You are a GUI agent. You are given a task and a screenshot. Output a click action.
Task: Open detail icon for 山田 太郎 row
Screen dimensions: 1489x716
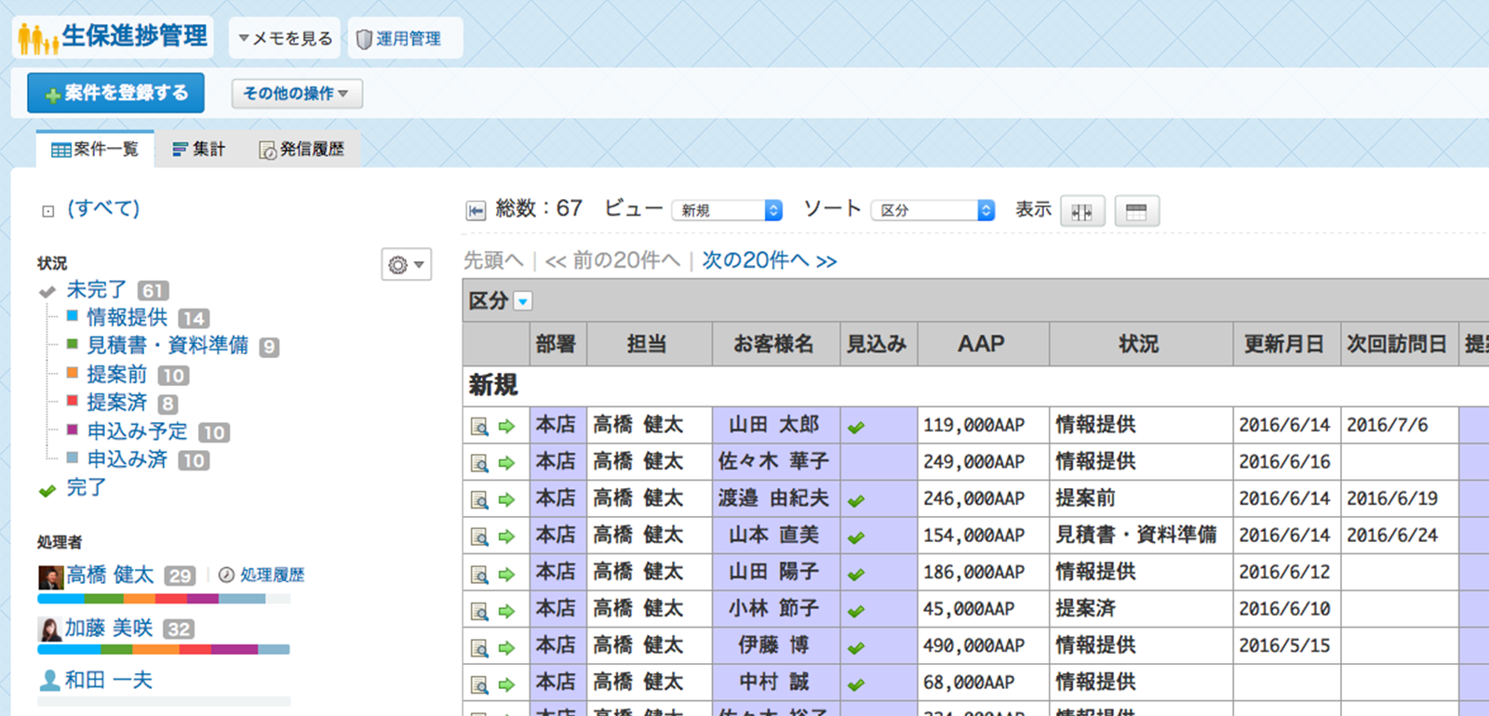[479, 426]
